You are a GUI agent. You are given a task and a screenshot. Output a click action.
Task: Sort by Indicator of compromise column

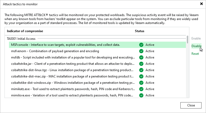pos(25,31)
